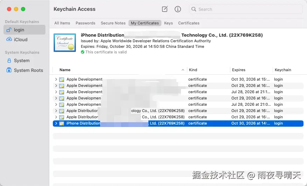Click 'Oct 30, 2026 at 15:...' expiry cell
Screen dimensions: 307x186
(x=251, y=79)
